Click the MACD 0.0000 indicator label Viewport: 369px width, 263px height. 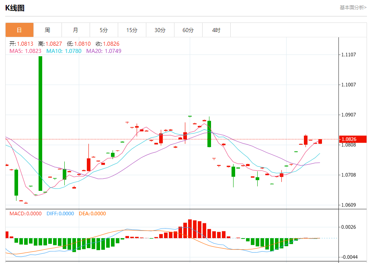(x=25, y=214)
